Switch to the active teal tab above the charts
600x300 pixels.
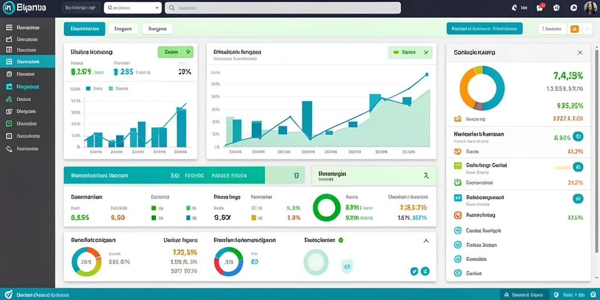coord(84,29)
